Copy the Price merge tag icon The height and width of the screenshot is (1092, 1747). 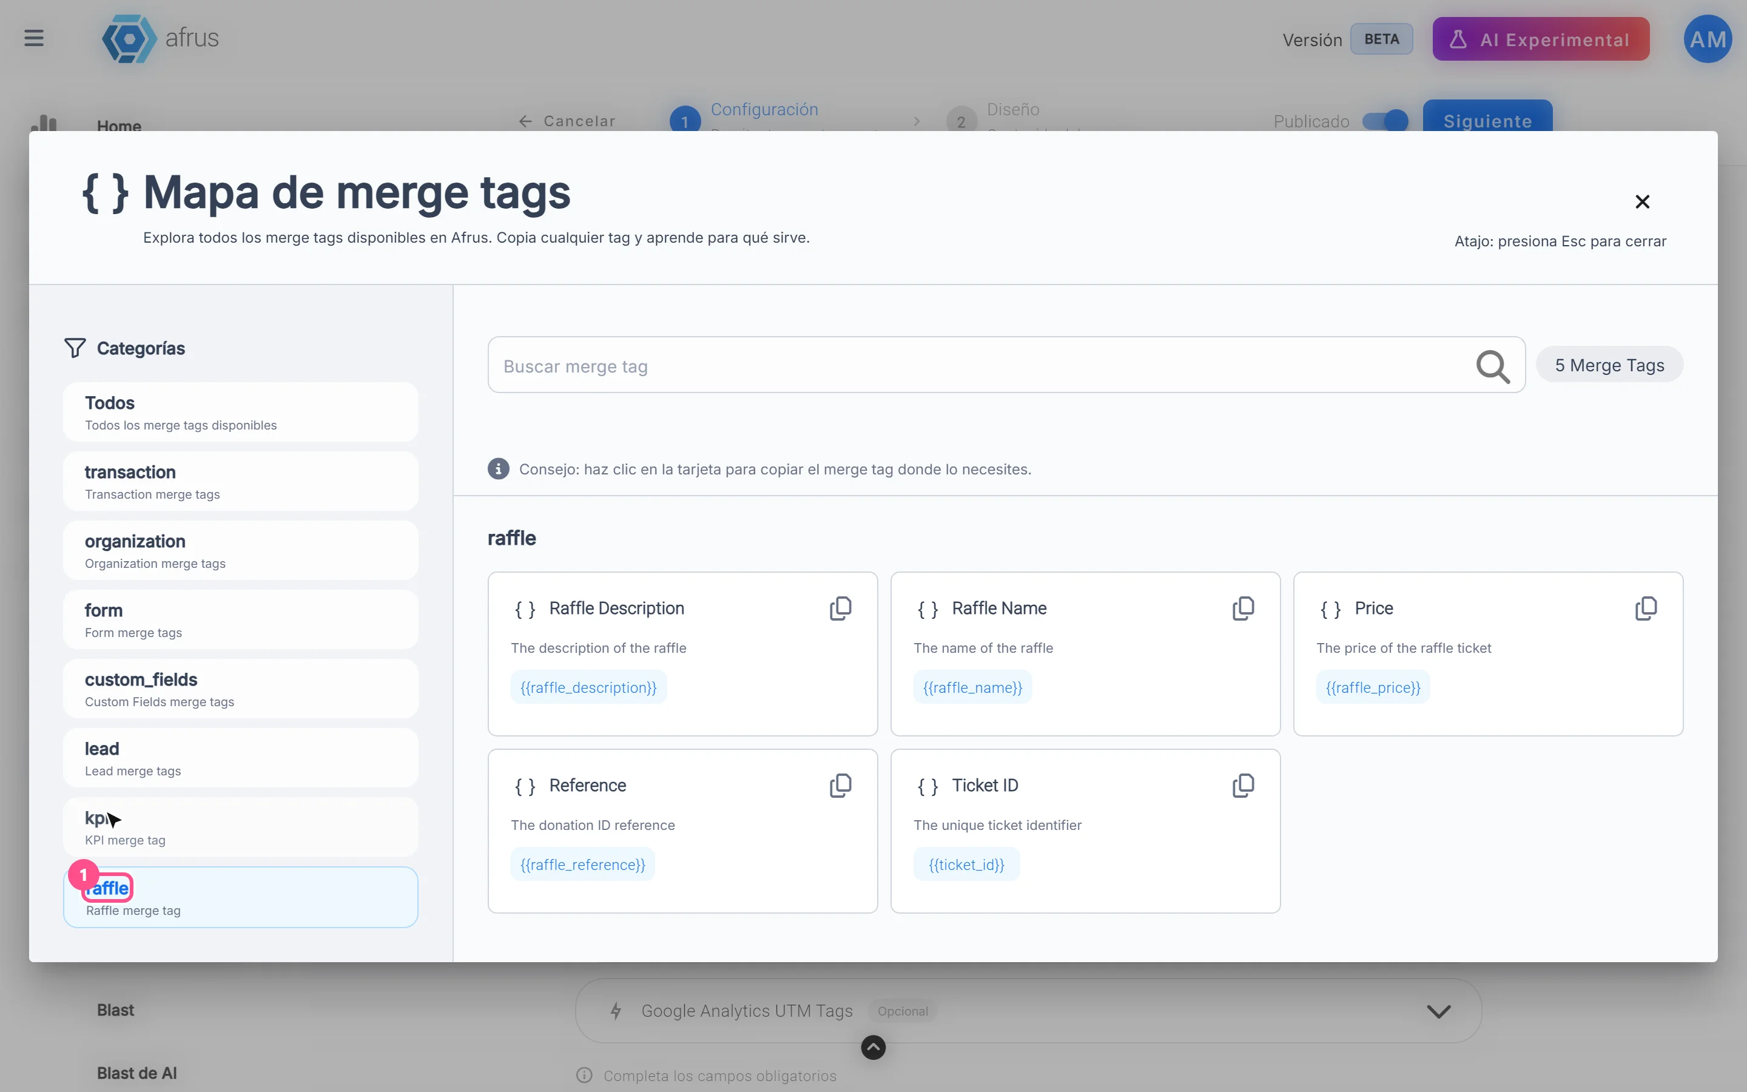tap(1646, 609)
